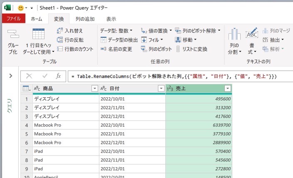293x178 pixels.
Task: Expand the フィル dropdown arrow
Action: (161, 40)
